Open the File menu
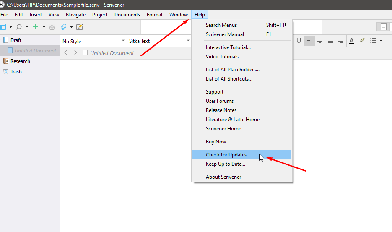 [x=4, y=15]
